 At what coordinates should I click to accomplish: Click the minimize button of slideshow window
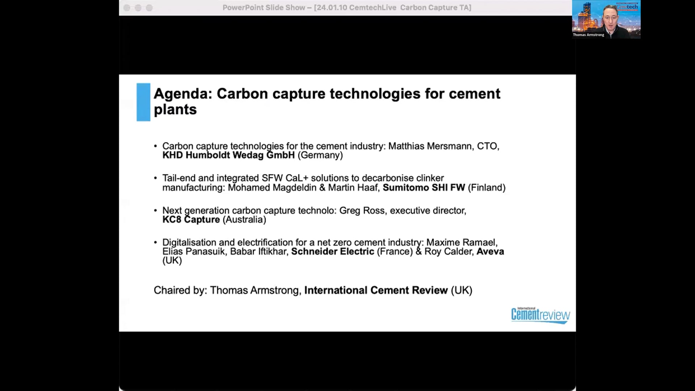click(x=138, y=8)
